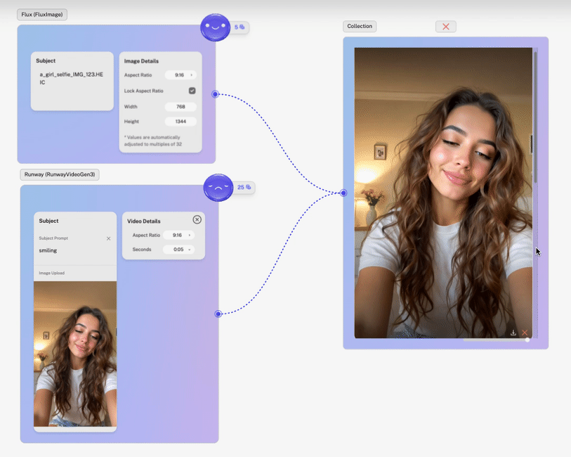Open the Seconds duration dropdown

[178, 250]
